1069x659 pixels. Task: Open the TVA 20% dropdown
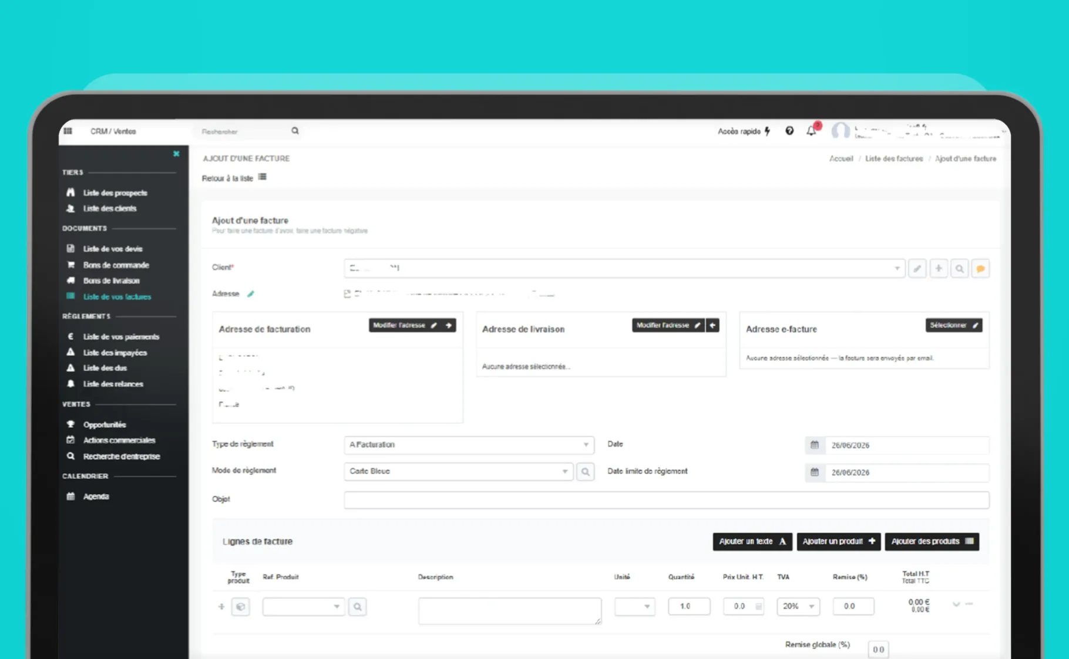(x=798, y=606)
